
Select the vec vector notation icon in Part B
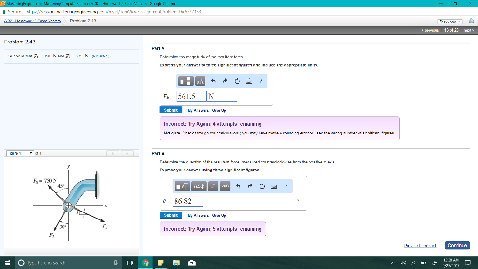pos(225,186)
